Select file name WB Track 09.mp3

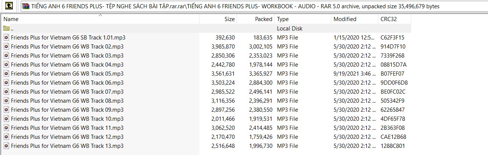(x=67, y=109)
